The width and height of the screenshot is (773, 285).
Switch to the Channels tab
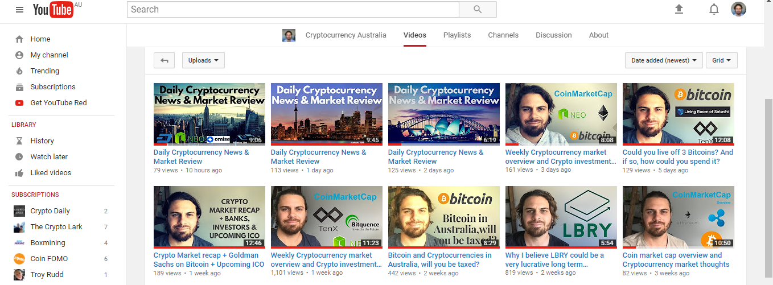[503, 35]
